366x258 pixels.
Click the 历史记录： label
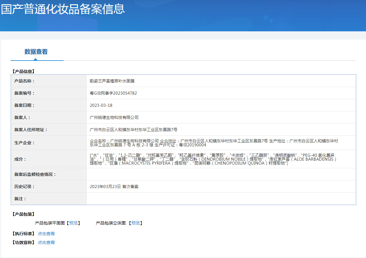24,187
